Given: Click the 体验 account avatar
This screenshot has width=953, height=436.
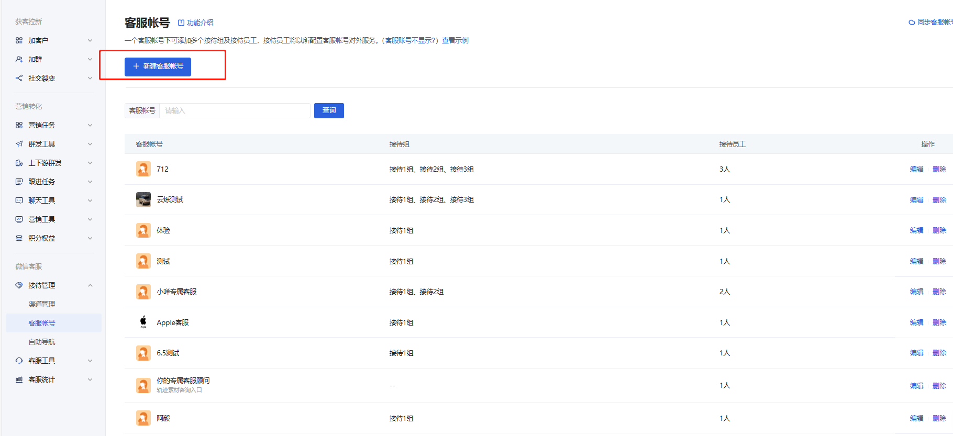Looking at the screenshot, I should click(x=143, y=230).
